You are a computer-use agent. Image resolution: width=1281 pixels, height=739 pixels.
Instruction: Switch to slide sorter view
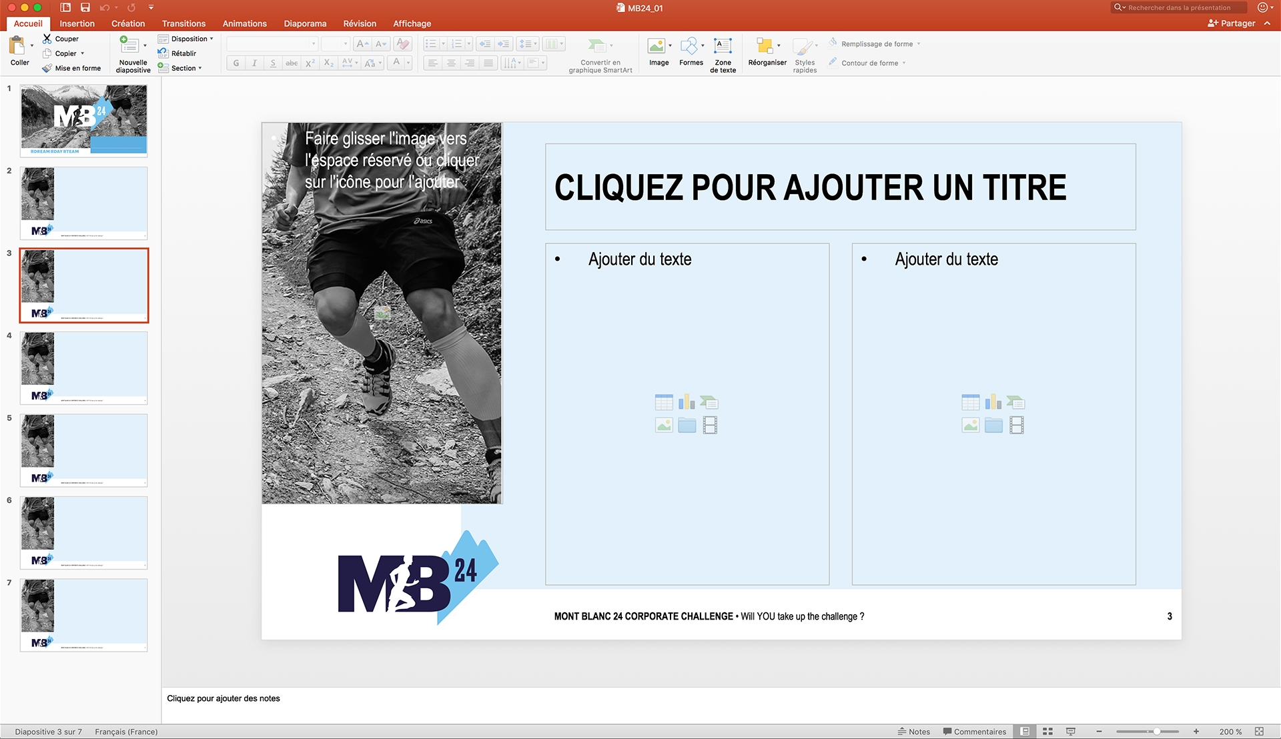[x=1047, y=732]
